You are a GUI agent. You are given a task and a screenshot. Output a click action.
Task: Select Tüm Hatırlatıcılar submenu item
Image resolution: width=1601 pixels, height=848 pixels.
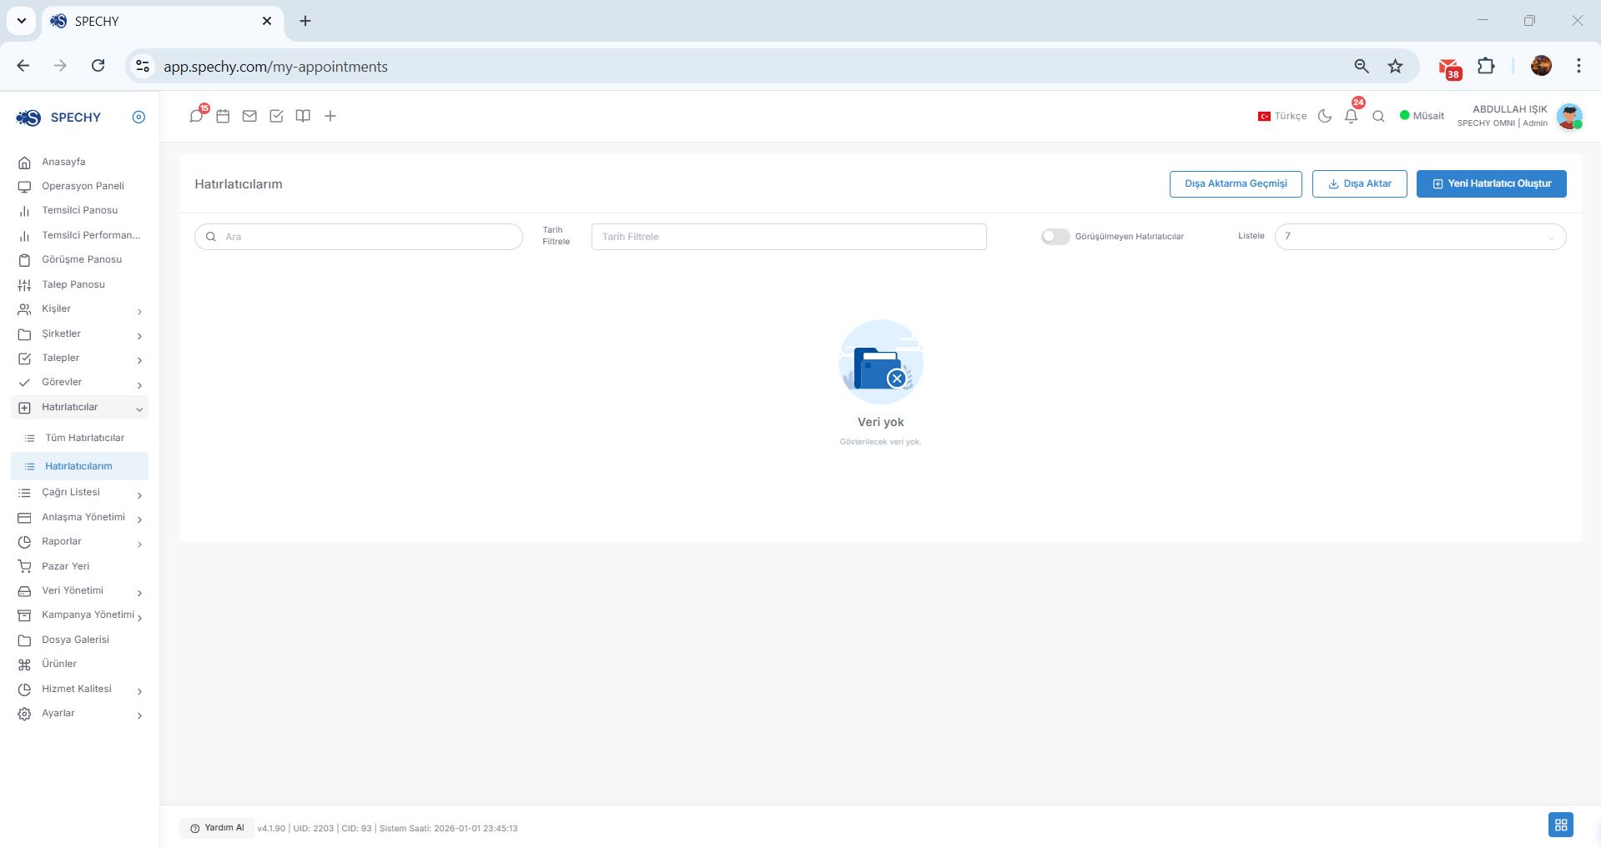click(80, 438)
